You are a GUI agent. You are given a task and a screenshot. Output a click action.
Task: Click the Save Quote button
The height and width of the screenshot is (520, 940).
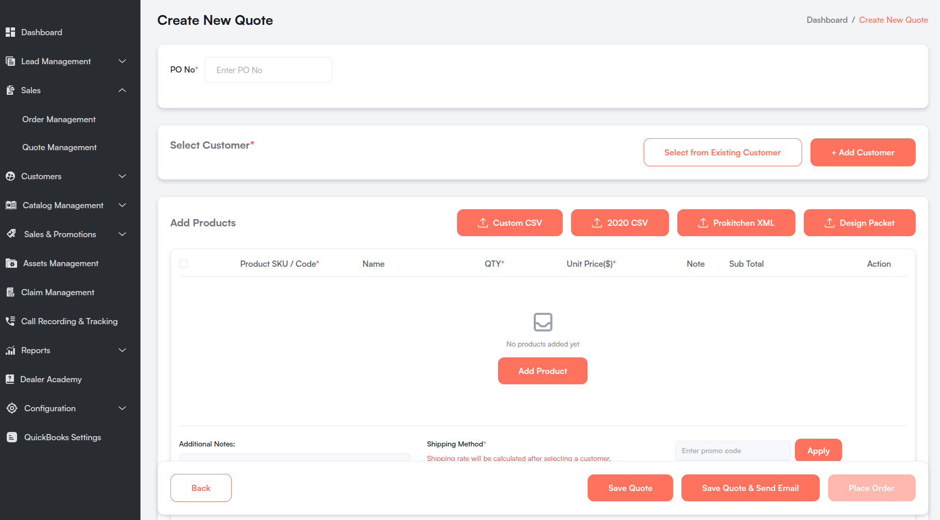pos(630,488)
